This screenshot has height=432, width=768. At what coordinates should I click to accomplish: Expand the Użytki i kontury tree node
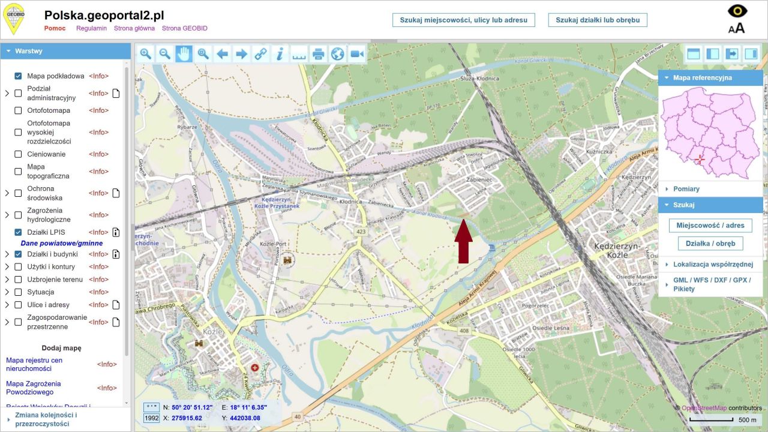(7, 266)
